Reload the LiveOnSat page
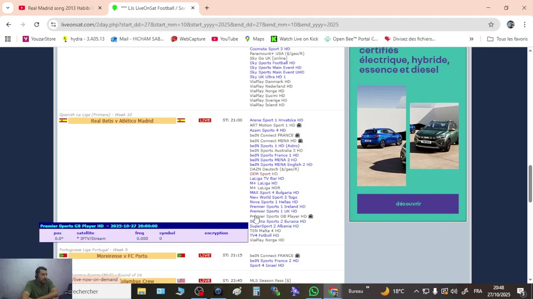Screen dimensions: 533x299 click(x=37, y=25)
